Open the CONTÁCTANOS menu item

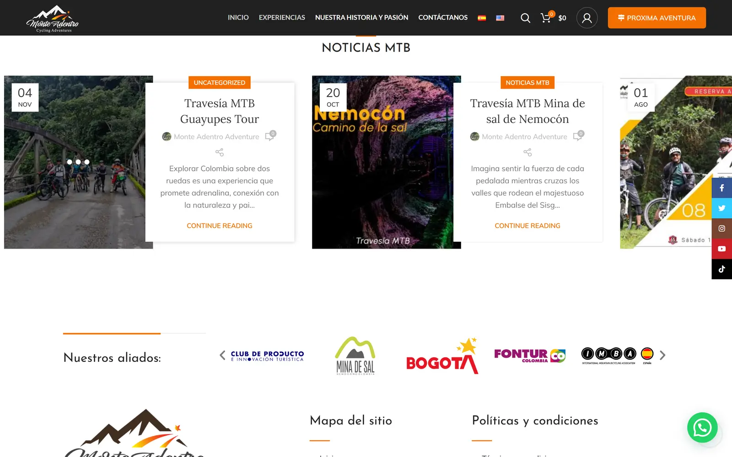[443, 17]
